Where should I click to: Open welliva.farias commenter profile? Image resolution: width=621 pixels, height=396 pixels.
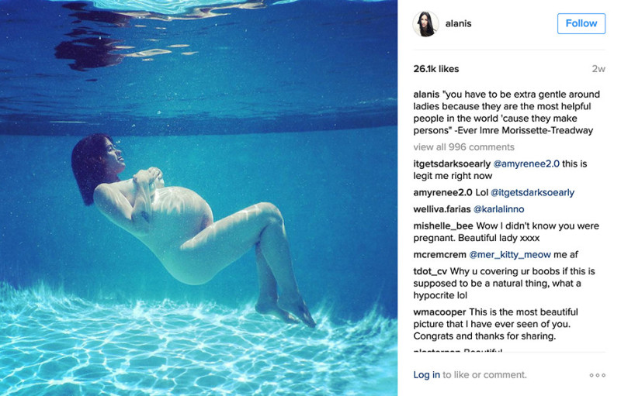pos(442,209)
